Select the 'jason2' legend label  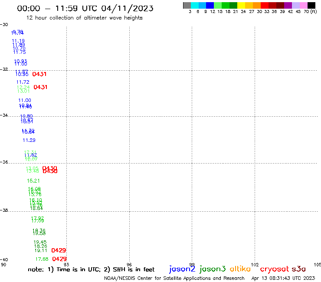182,269
